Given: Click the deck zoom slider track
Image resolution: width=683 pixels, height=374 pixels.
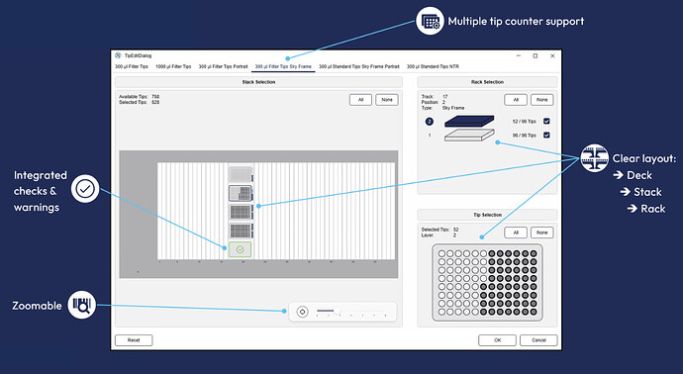Looking at the screenshot, I should click(x=351, y=312).
